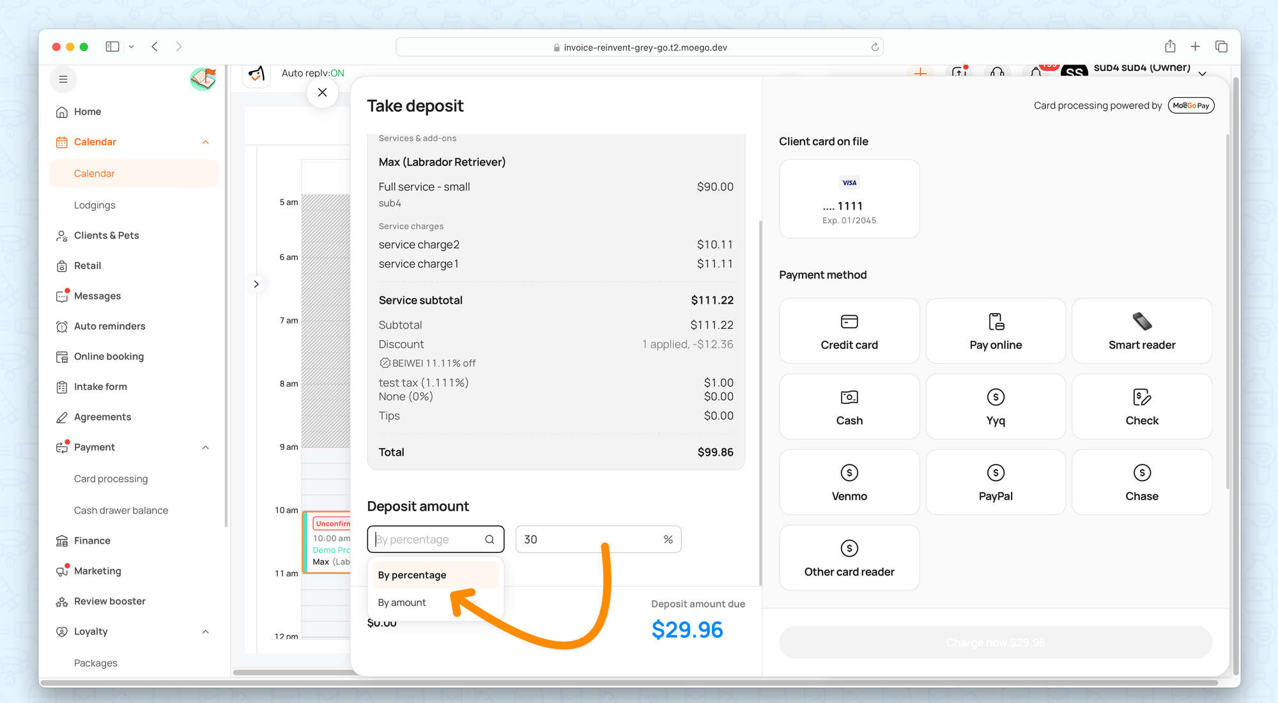This screenshot has height=703, width=1278.
Task: Pick the Check payment method
Action: (1141, 406)
